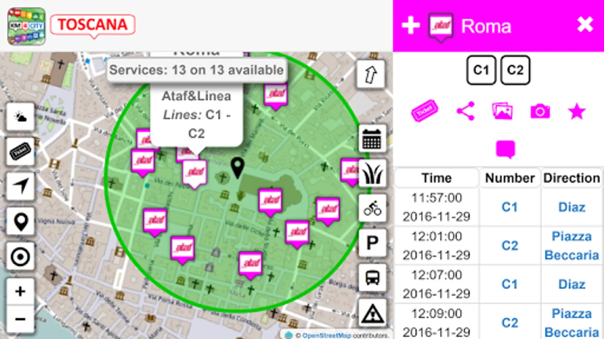Click the Direction column header
604x339 pixels.
(572, 178)
